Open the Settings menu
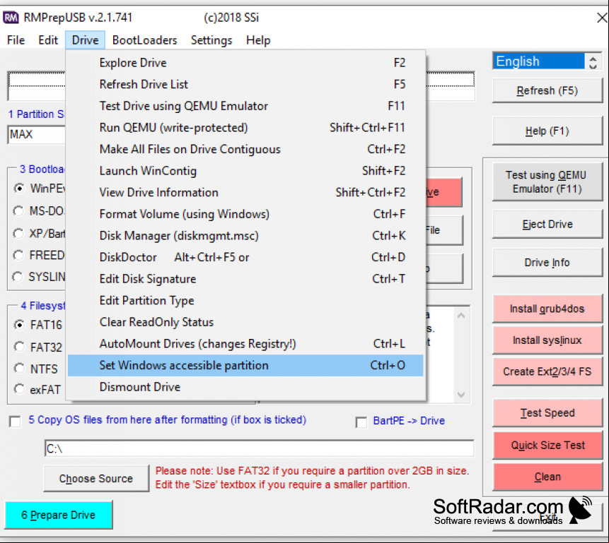This screenshot has width=609, height=543. pos(211,40)
